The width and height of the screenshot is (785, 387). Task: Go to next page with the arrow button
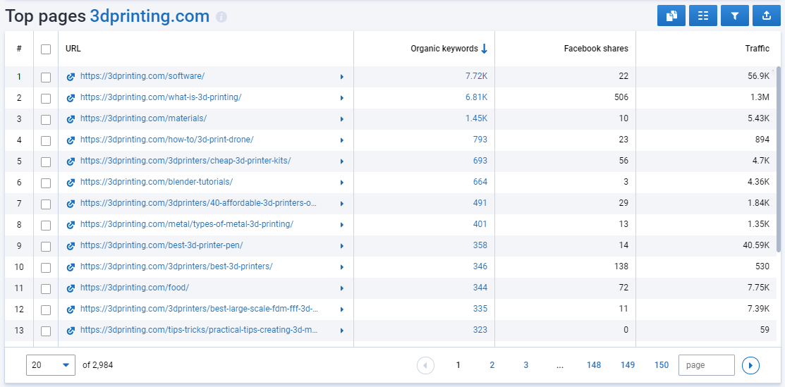click(x=750, y=365)
